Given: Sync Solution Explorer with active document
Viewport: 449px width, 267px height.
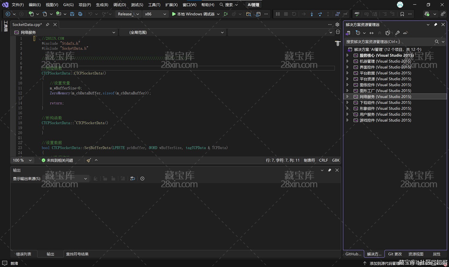Looking at the screenshot, I should click(371, 33).
